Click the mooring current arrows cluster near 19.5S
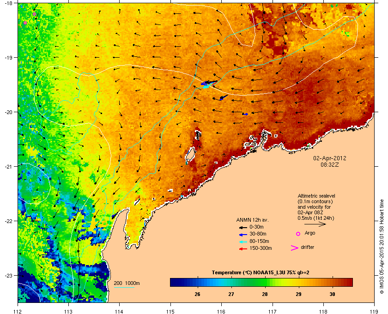This screenshot has height=314, width=388. pos(209,84)
